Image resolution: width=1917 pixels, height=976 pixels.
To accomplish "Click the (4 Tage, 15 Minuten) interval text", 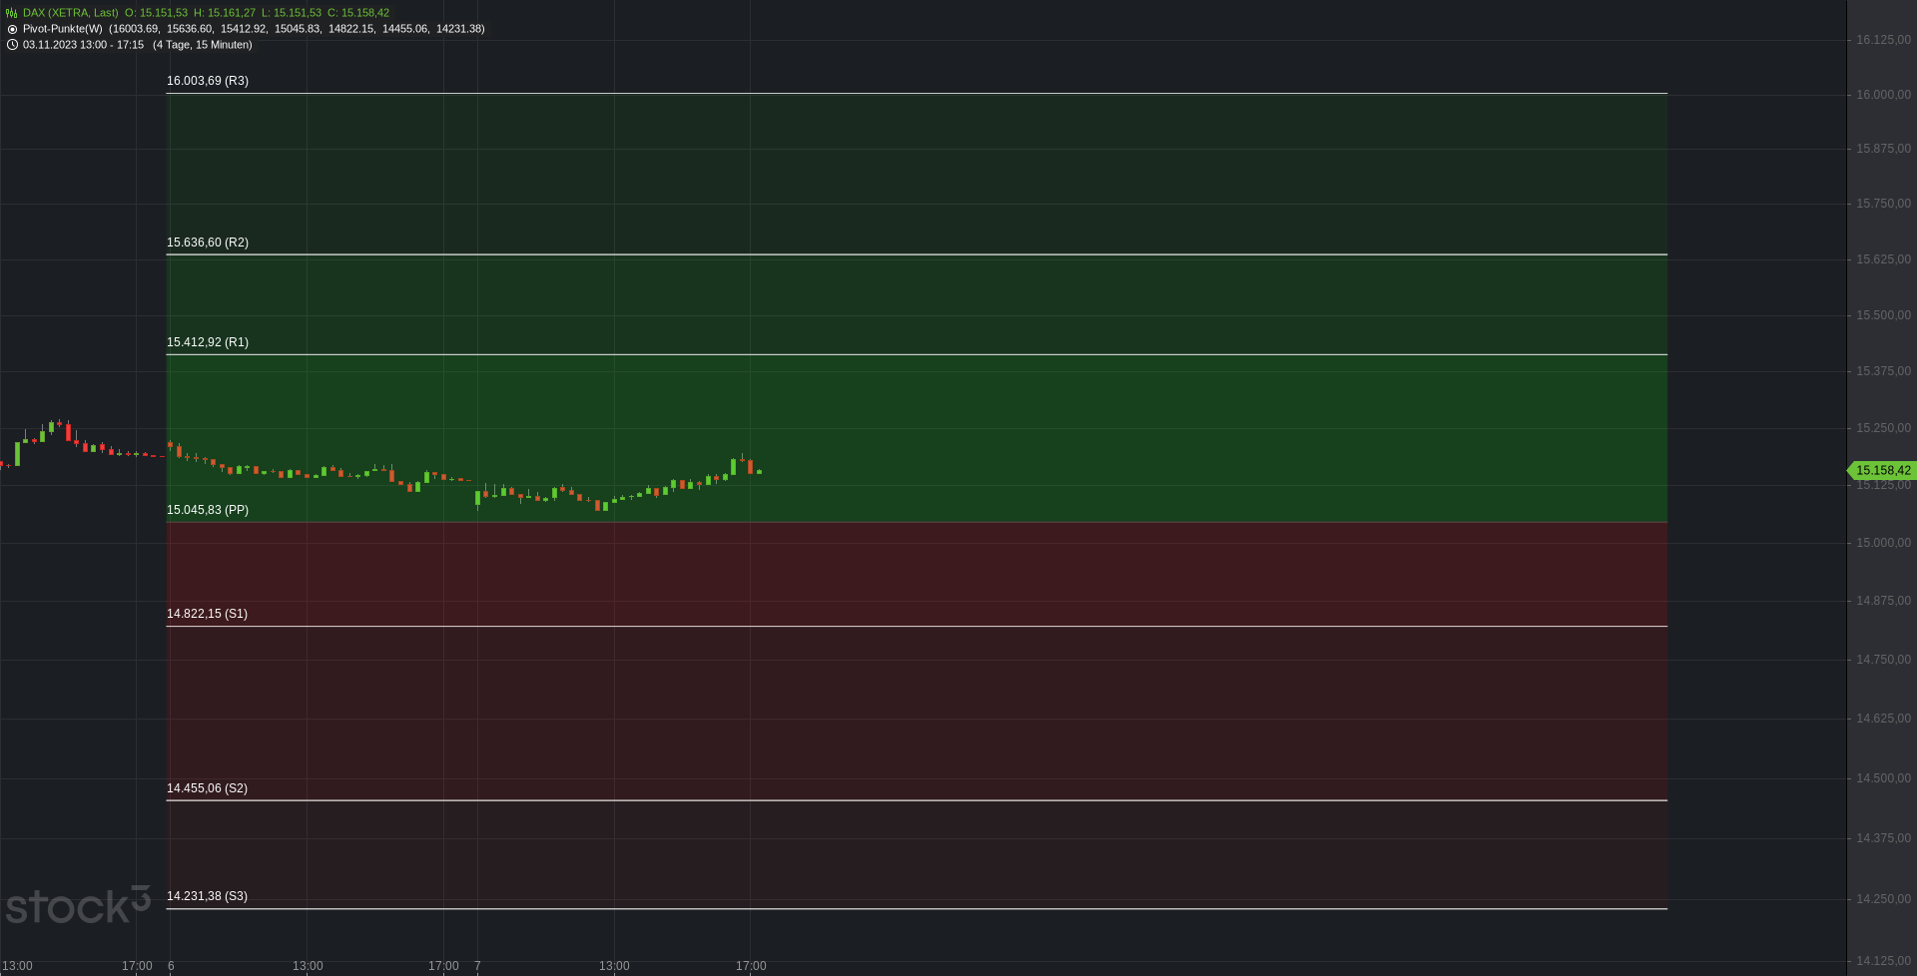I will coord(203,45).
